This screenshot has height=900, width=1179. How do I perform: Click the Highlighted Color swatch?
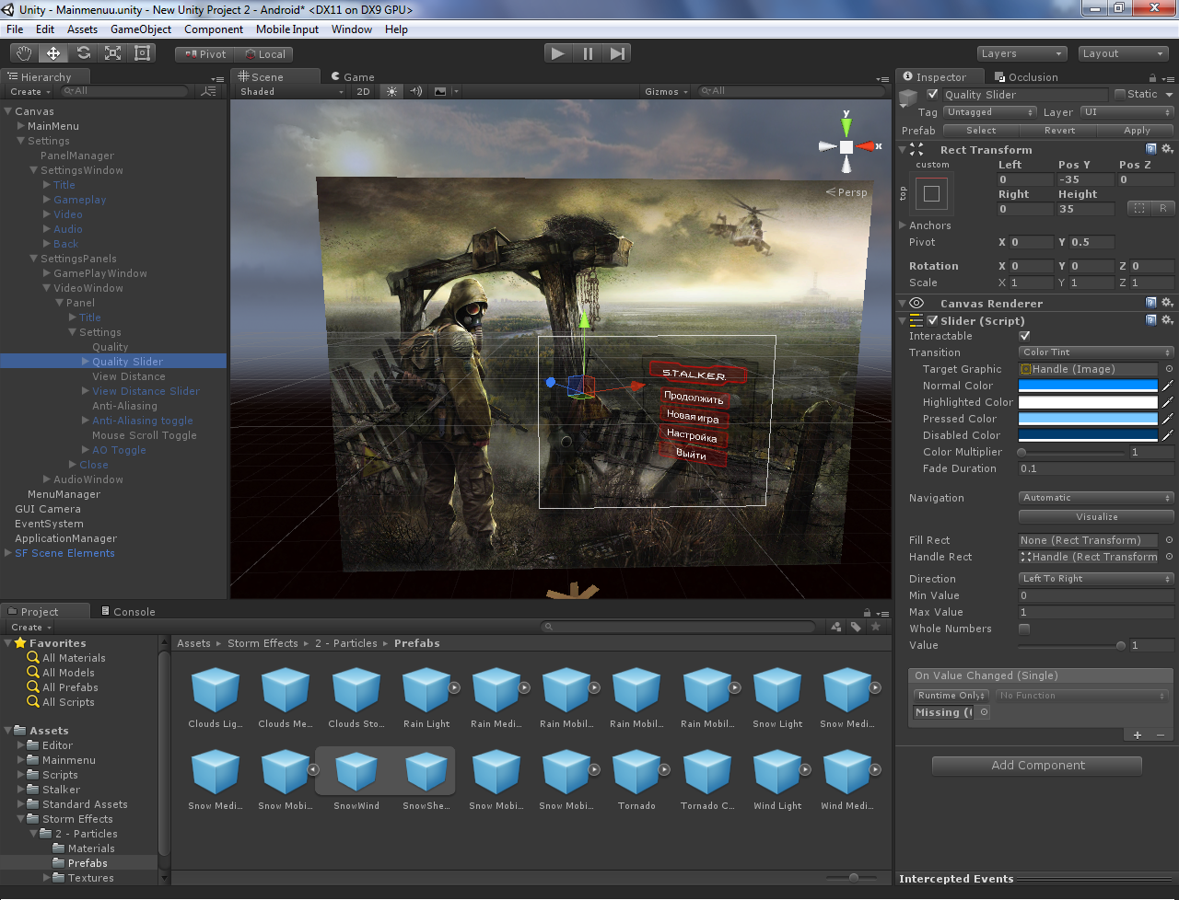(x=1088, y=402)
